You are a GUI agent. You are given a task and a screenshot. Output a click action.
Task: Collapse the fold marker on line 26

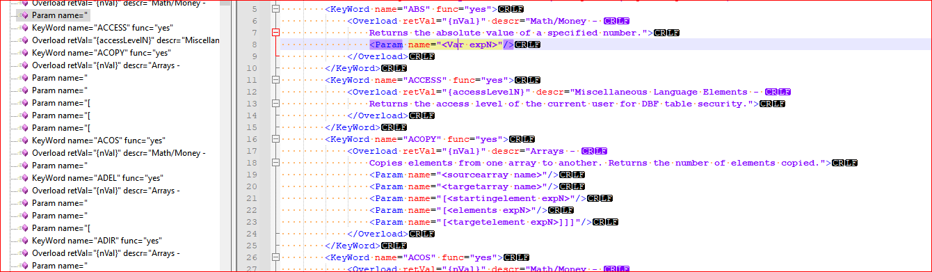click(276, 257)
